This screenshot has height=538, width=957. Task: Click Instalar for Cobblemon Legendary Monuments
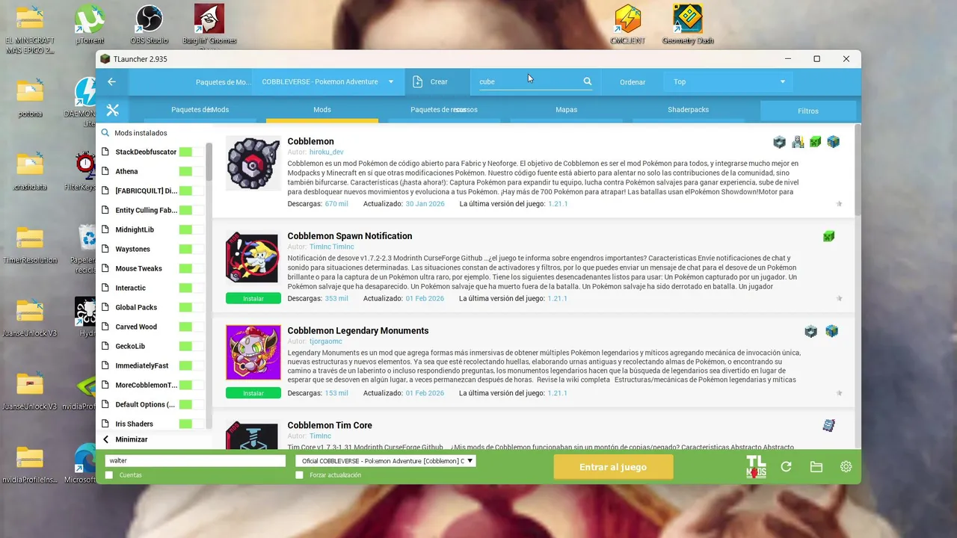(x=253, y=393)
